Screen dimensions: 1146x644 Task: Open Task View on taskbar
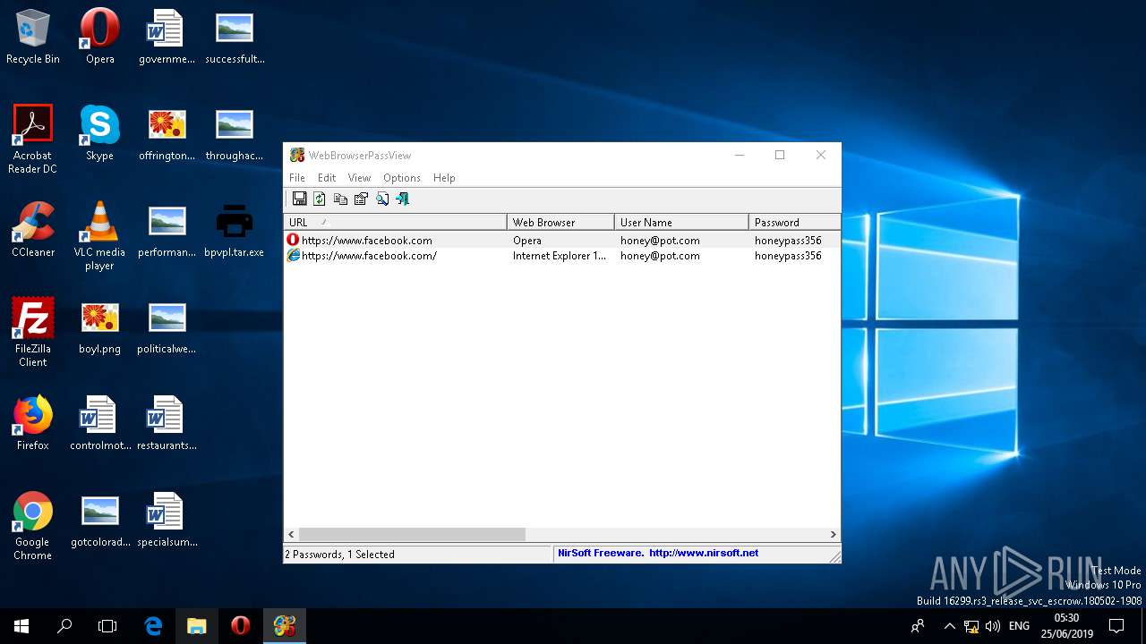tap(107, 626)
